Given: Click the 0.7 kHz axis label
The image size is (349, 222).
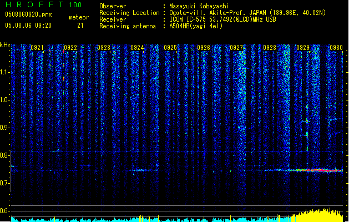Looking at the screenshot, I should (5, 183).
